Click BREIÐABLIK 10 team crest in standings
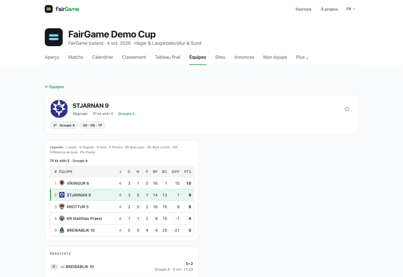The image size is (403, 277). tap(62, 230)
